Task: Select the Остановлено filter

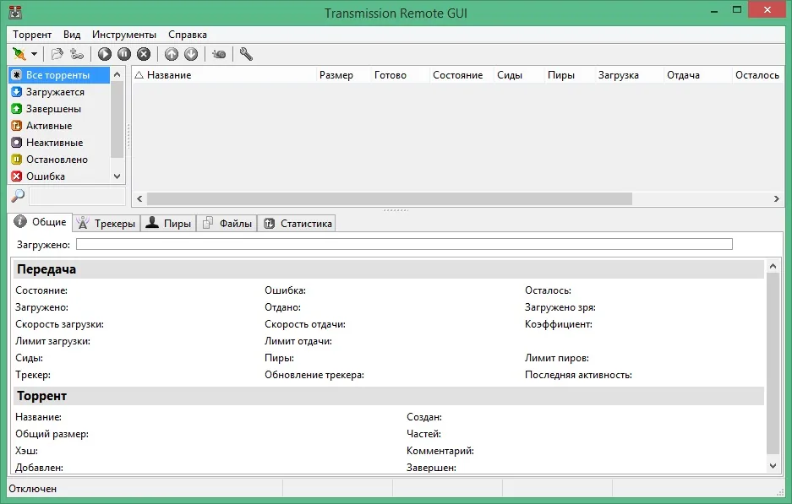Action: pos(59,160)
